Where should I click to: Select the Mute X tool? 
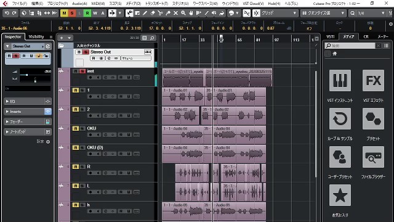coord(175,13)
